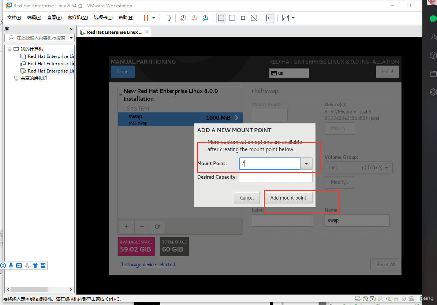437x305 pixels.
Task: Click the Mount Point text field in dialog
Action: click(269, 164)
